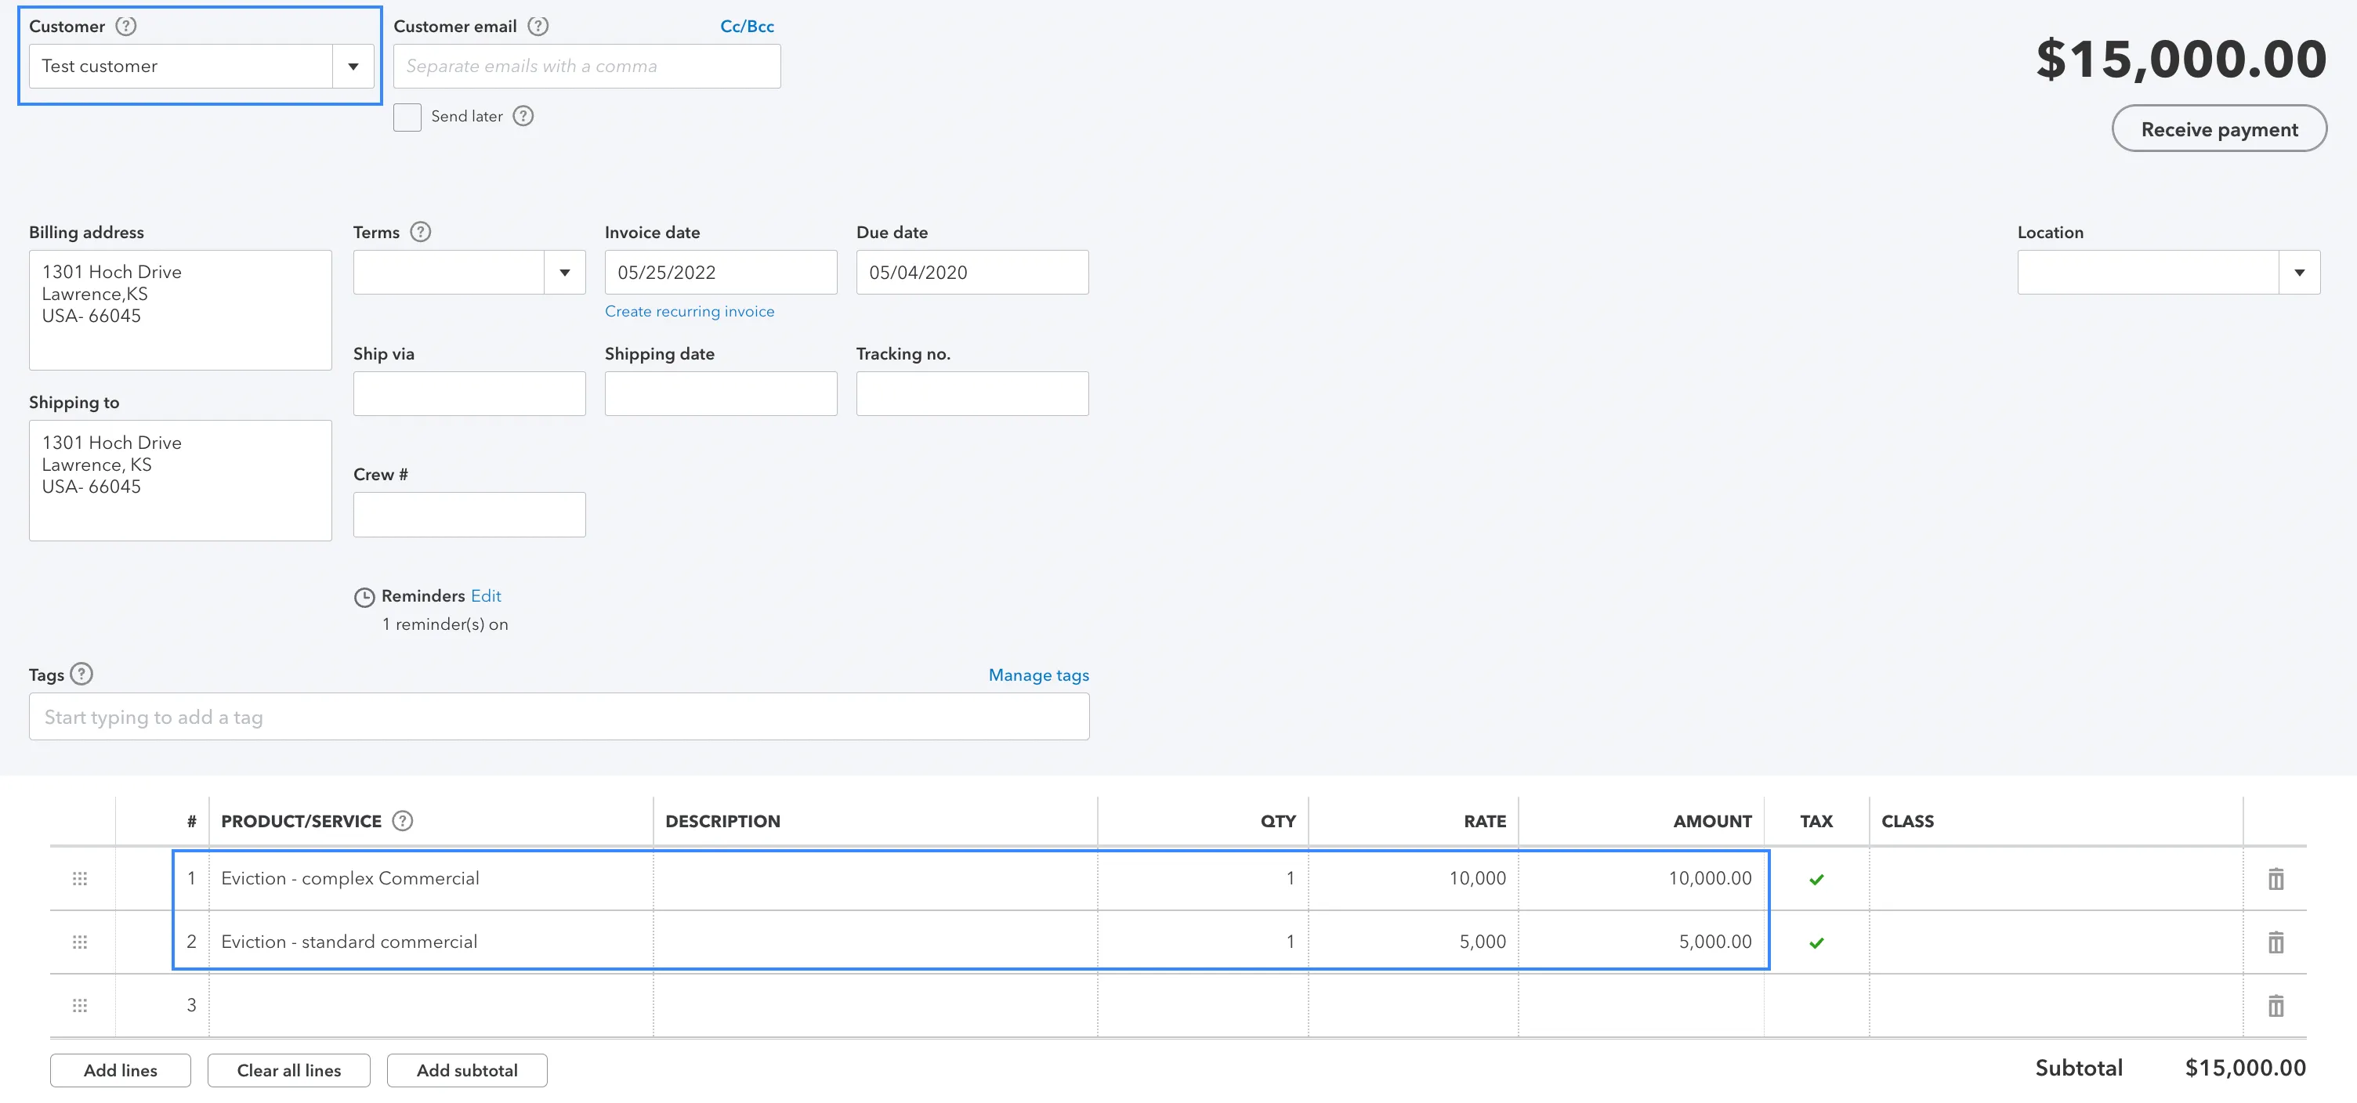Select Eviction - standard commercial product cell
Screen dimensions: 2357x1103
(x=431, y=941)
